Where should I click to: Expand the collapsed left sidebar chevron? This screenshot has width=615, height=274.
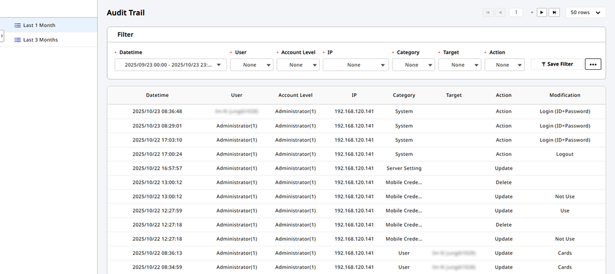[2, 37]
